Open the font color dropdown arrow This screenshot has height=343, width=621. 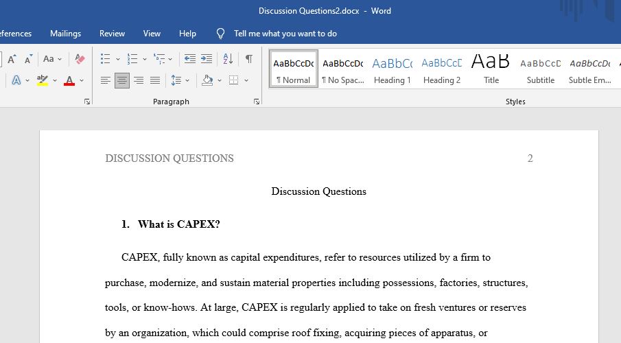click(82, 80)
